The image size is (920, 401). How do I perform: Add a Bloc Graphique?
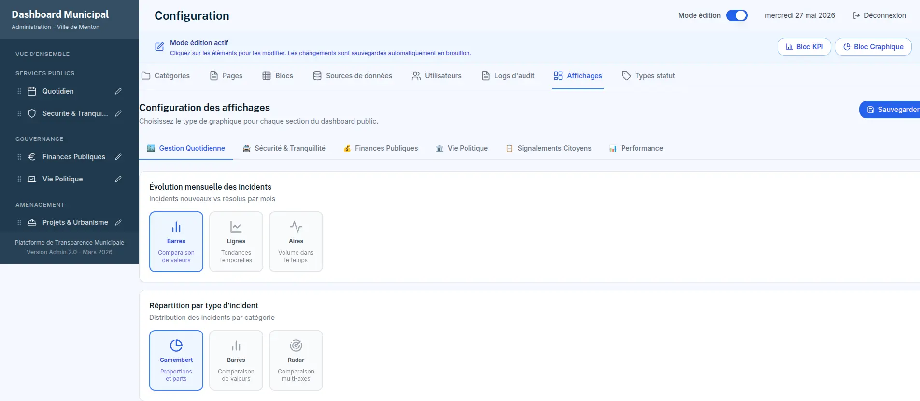(873, 47)
